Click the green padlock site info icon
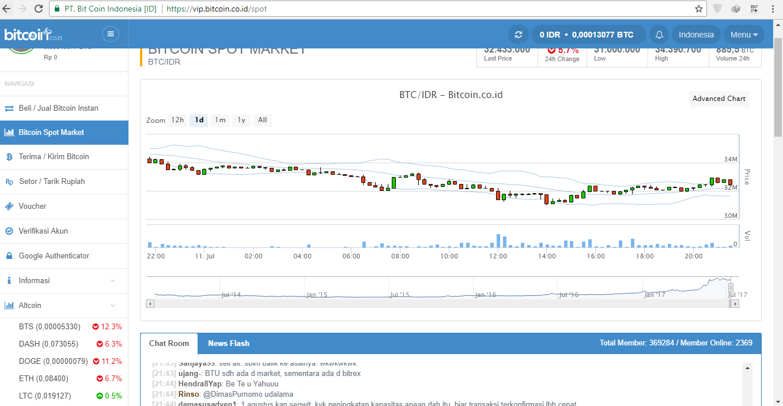 [56, 9]
